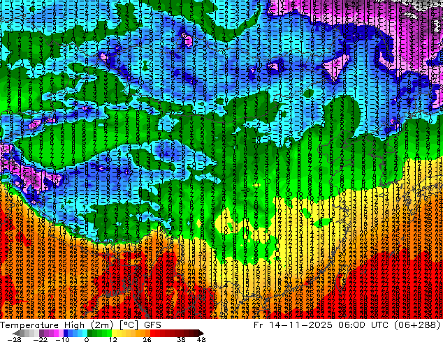Image resolution: width=443 pixels, height=342 pixels.
Task: Click the '(06+288)' forecast hour text
Action: pos(418,325)
